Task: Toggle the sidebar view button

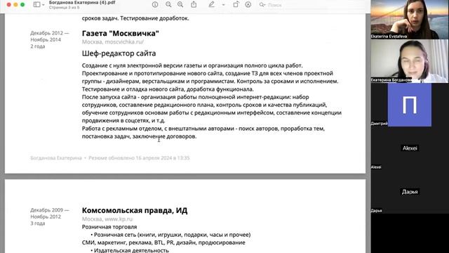Action: click(36, 5)
